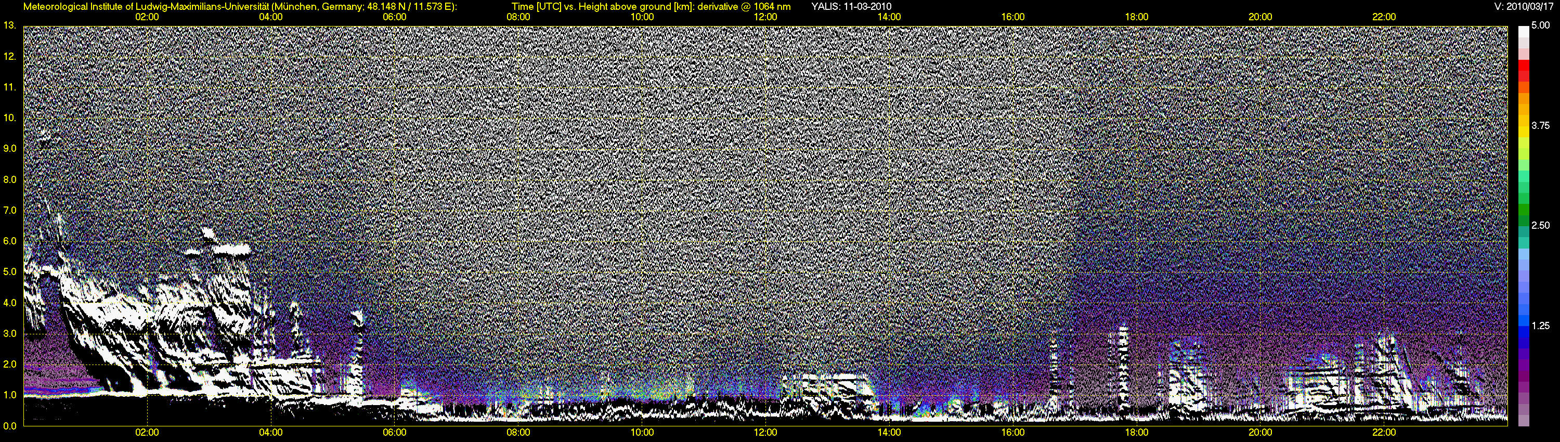1560x442 pixels.
Task: Pick the deep blue segment of the color bar
Action: click(x=1523, y=343)
